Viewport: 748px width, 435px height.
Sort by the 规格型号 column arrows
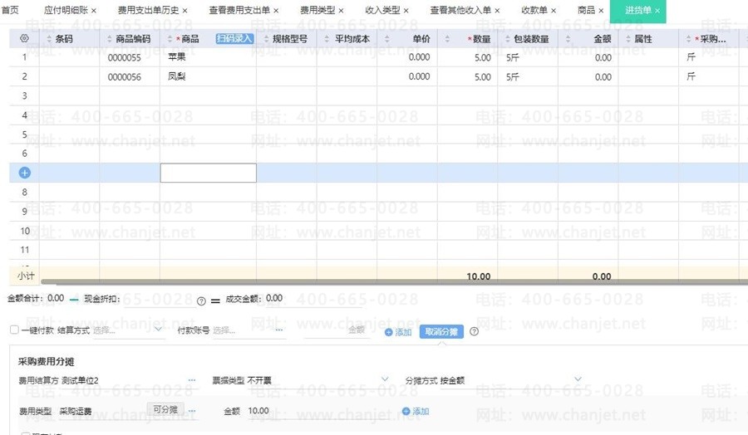coord(266,39)
